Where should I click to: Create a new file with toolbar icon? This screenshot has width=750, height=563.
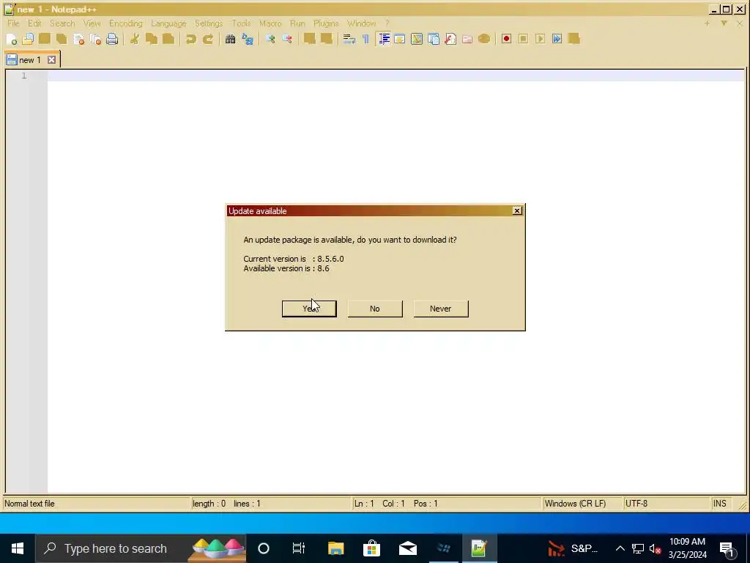tap(12, 40)
